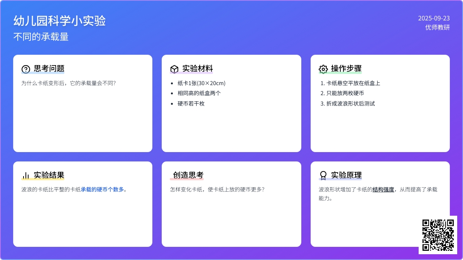
Task: Select the list item 纸卡1张(30×20cm)
Action: pos(201,83)
